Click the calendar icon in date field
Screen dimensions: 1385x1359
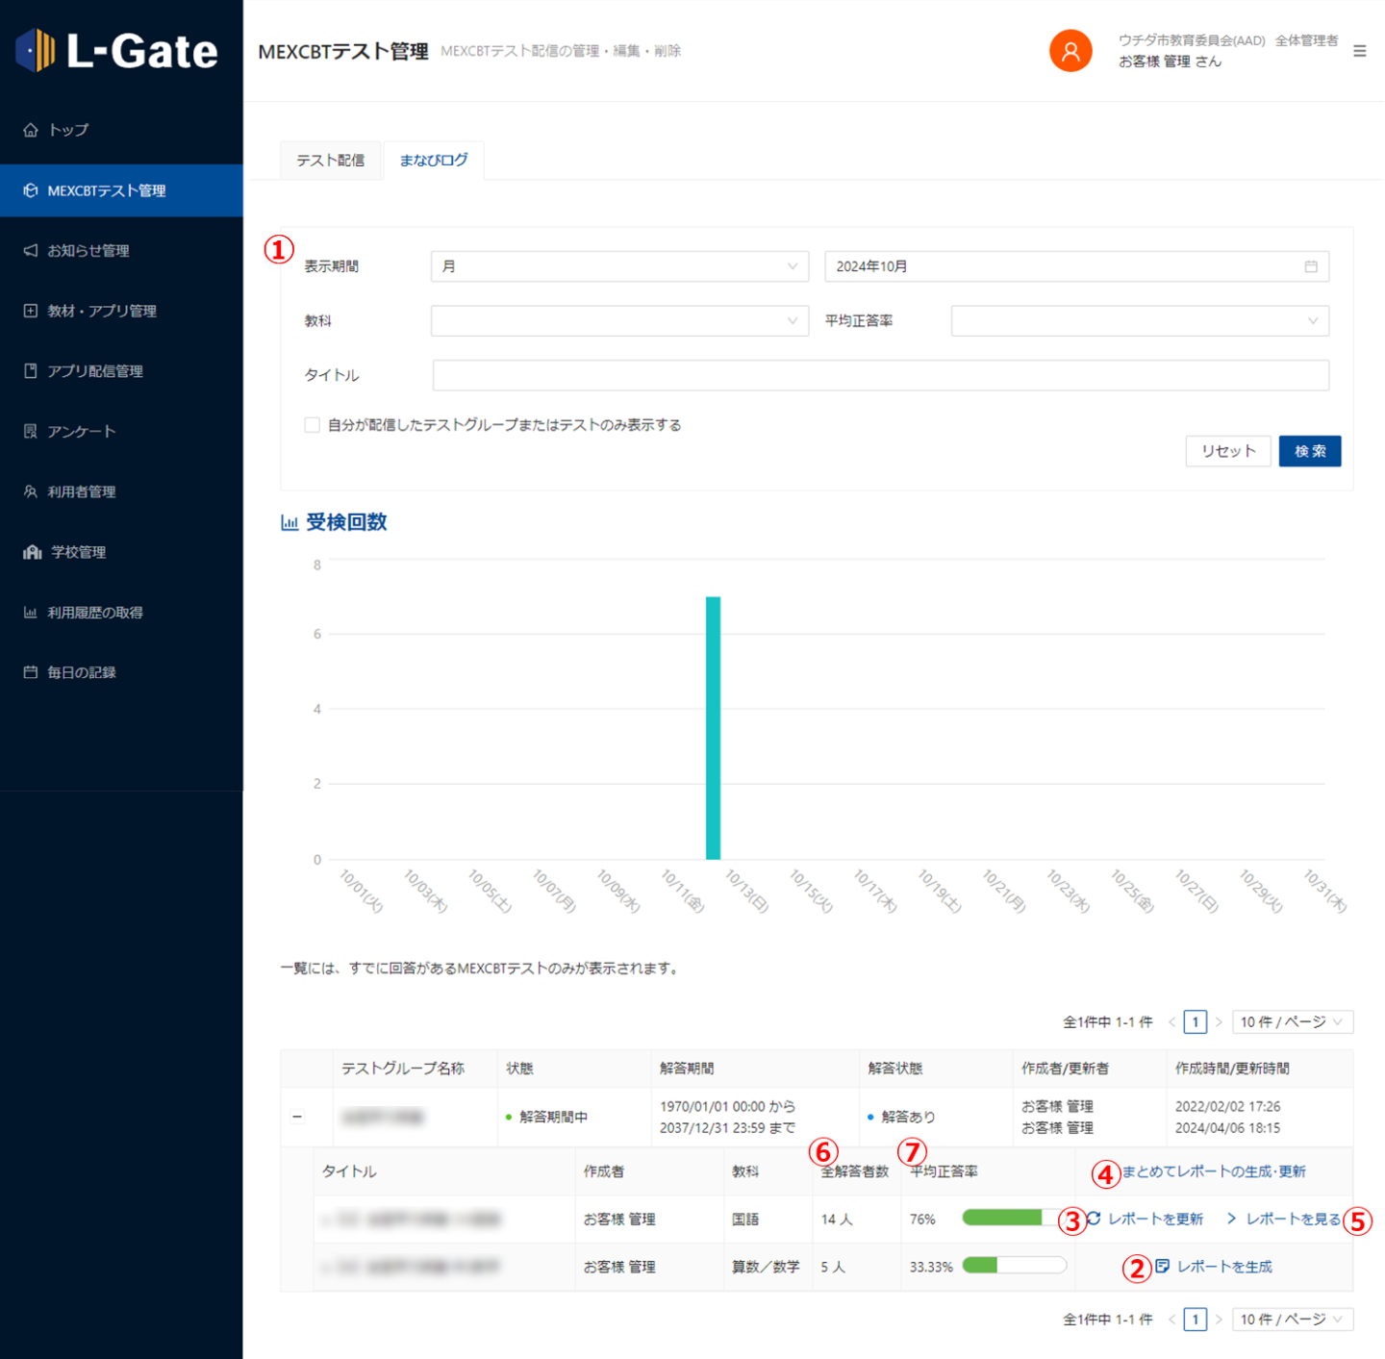1310,266
